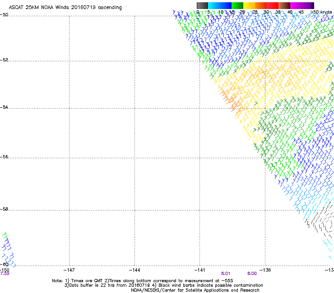Click the '35' knots label under the color bar
The width and height of the screenshot is (334, 293).
pyautogui.click(x=278, y=12)
